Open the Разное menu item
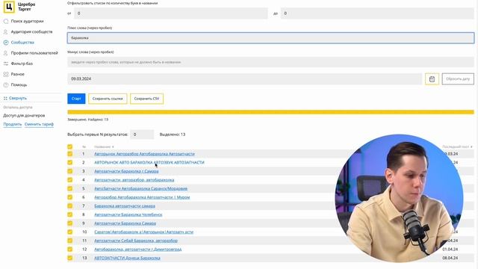 click(17, 74)
